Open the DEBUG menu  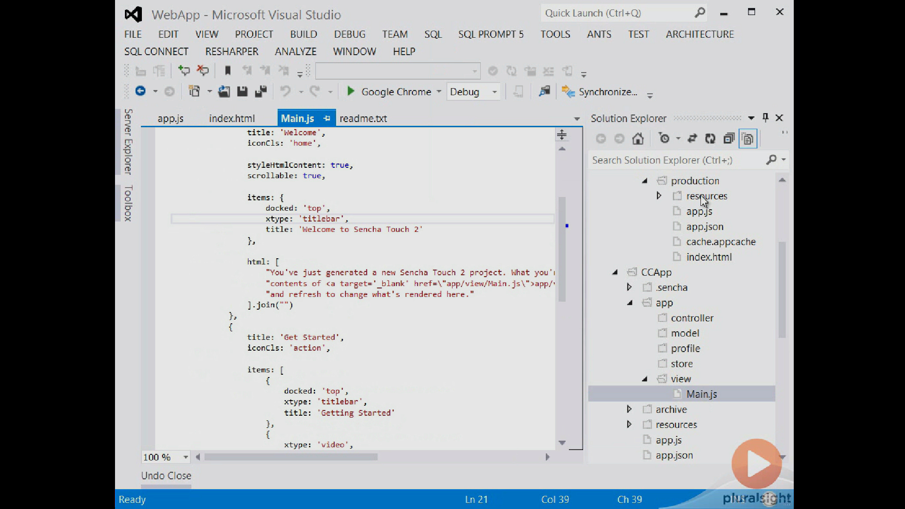click(350, 34)
